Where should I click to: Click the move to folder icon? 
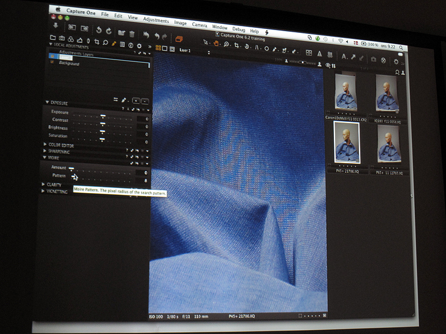coord(122,33)
